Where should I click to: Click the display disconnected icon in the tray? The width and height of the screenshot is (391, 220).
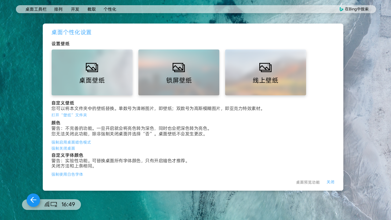click(x=54, y=204)
